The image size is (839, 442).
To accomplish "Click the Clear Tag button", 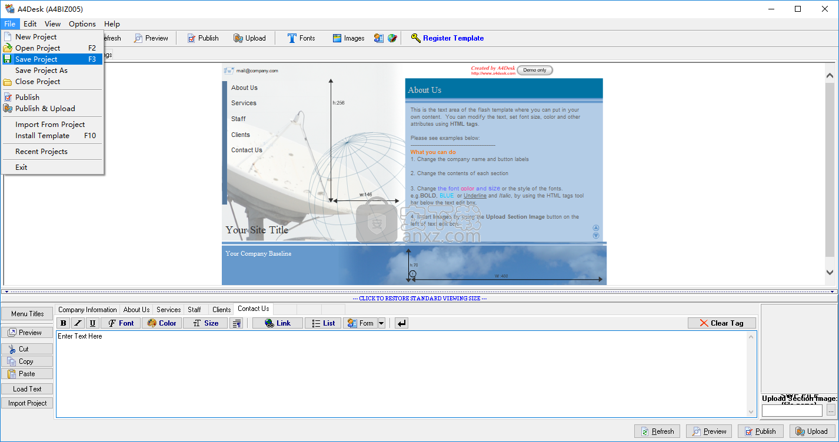I will click(x=722, y=323).
